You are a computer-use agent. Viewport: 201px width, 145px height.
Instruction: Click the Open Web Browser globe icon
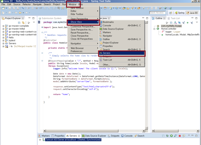[165, 8]
